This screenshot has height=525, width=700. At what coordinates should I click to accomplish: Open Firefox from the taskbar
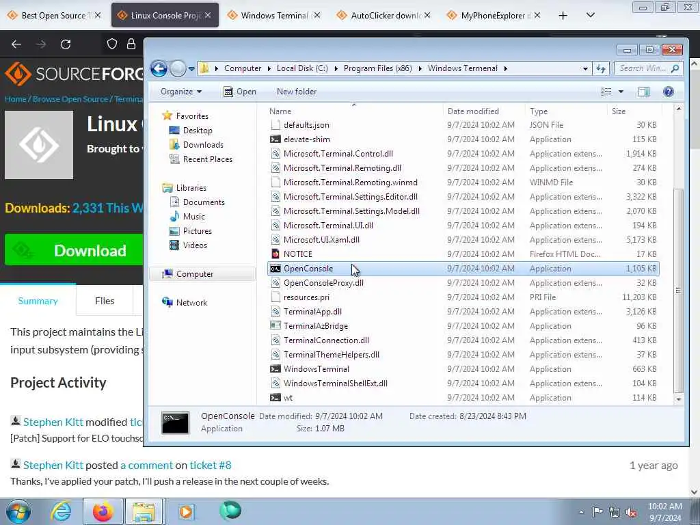coord(103,511)
